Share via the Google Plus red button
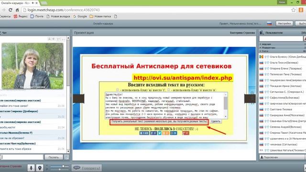 (186, 133)
